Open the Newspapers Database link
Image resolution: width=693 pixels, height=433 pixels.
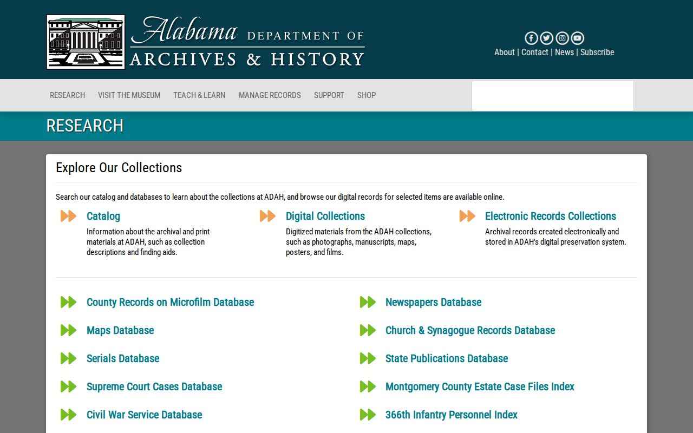(x=434, y=302)
